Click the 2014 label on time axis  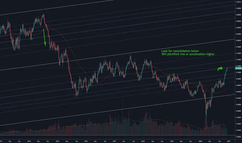click(29, 141)
